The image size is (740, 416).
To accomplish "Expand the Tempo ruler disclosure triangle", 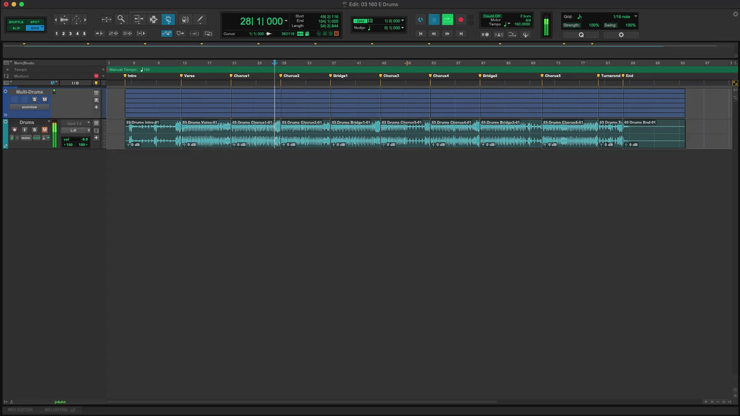I will tap(7, 70).
